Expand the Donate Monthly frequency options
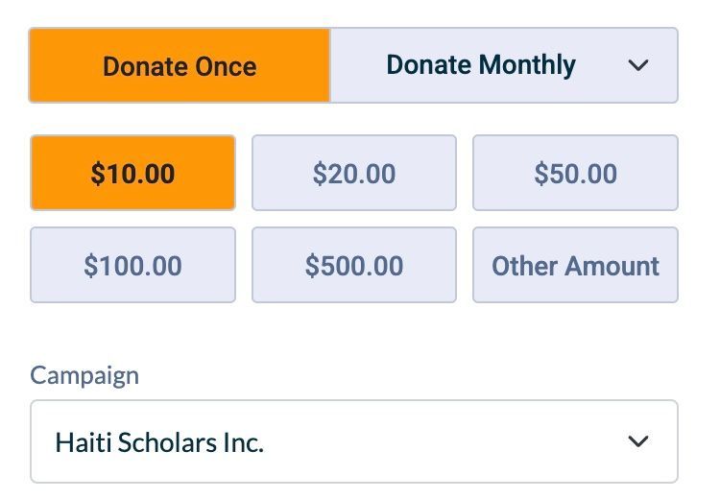 (637, 66)
